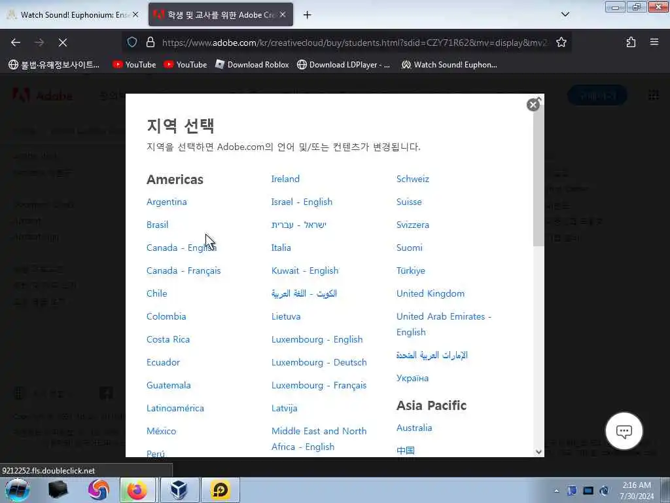The image size is (670, 503).
Task: Click dialog scrollbar down arrow
Action: (x=538, y=452)
